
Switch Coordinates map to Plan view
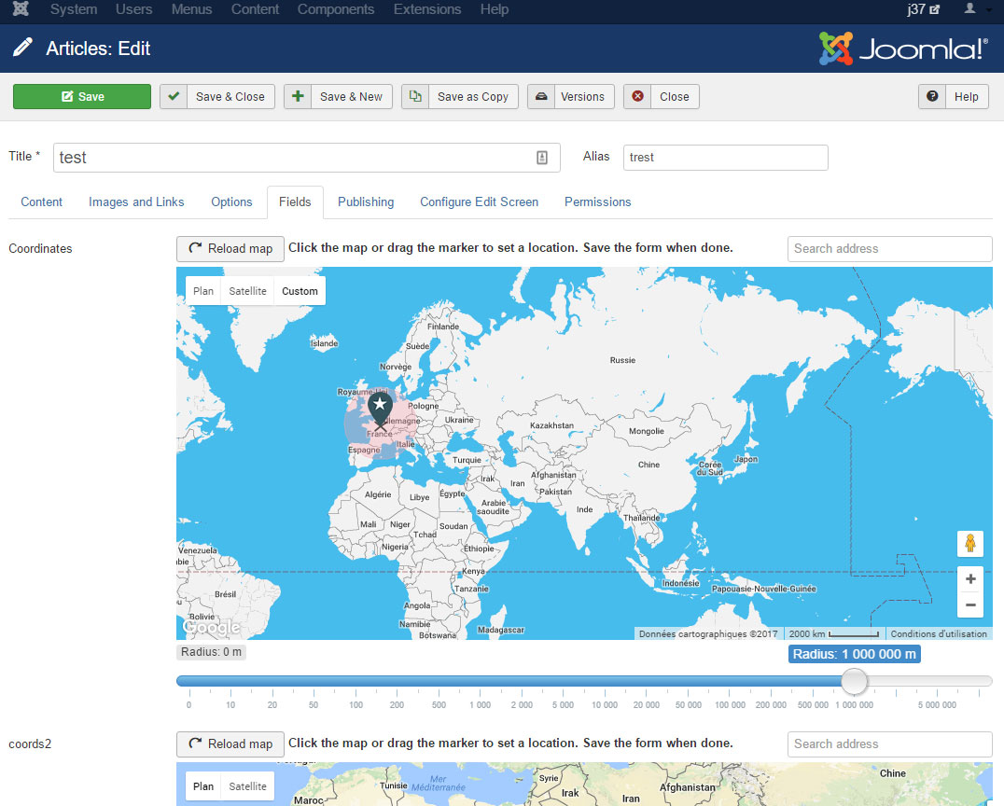pyautogui.click(x=203, y=291)
